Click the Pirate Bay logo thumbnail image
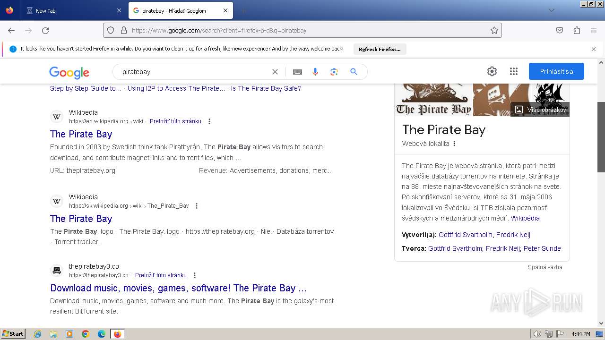This screenshot has width=605, height=340. [433, 100]
